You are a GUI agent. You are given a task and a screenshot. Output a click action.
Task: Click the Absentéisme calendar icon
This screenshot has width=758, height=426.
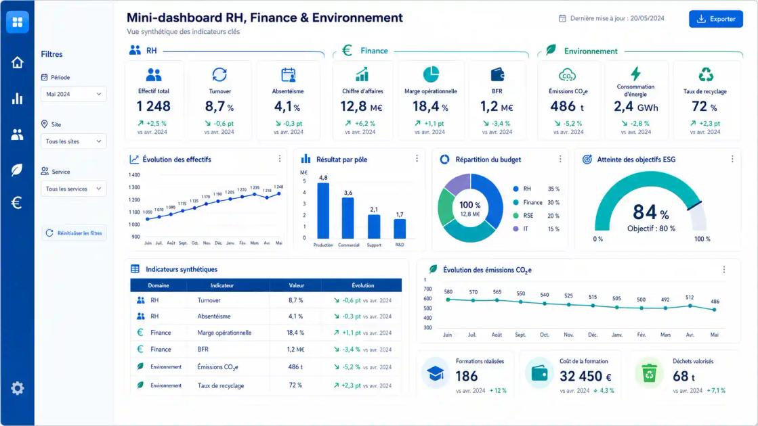288,75
